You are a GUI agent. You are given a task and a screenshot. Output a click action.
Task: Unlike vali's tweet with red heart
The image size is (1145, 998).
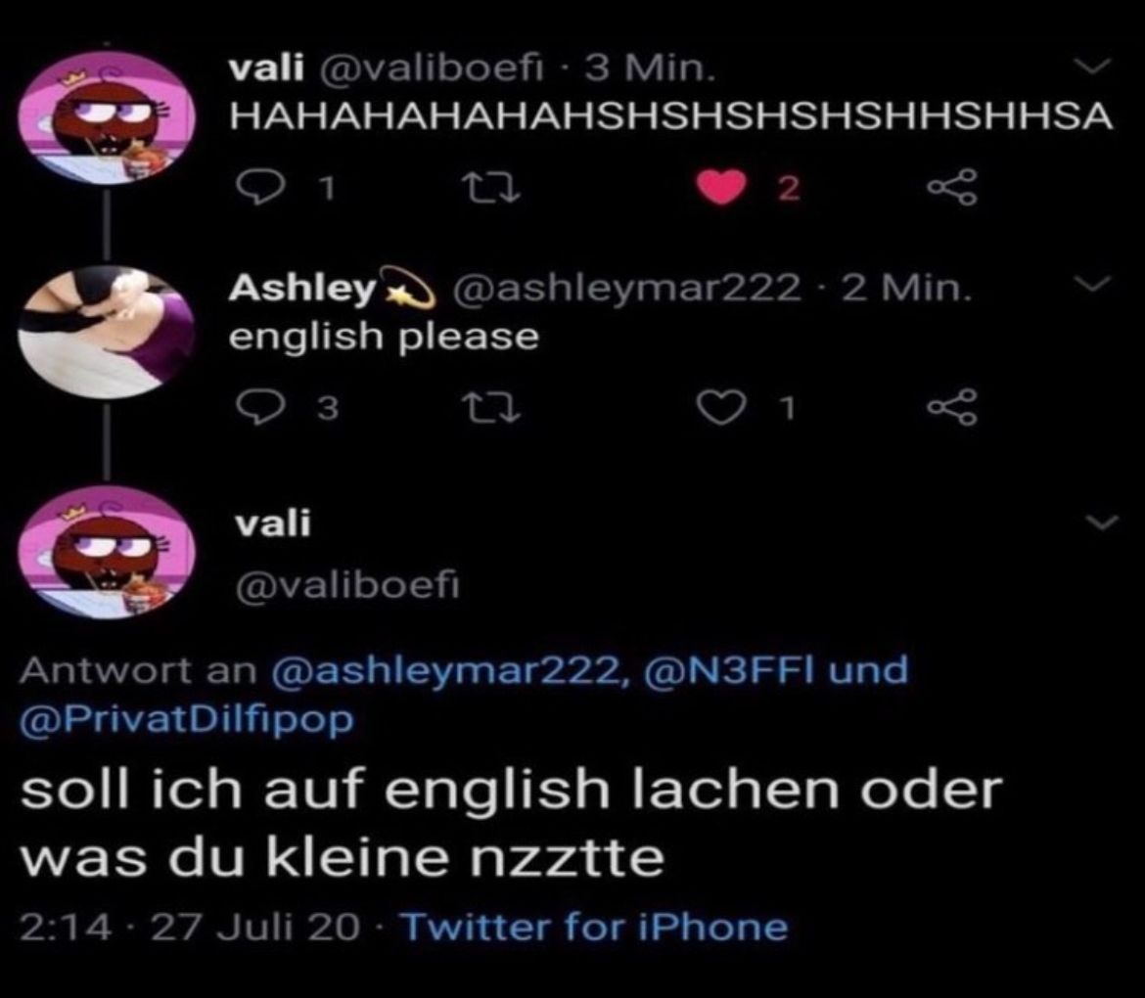[x=720, y=188]
